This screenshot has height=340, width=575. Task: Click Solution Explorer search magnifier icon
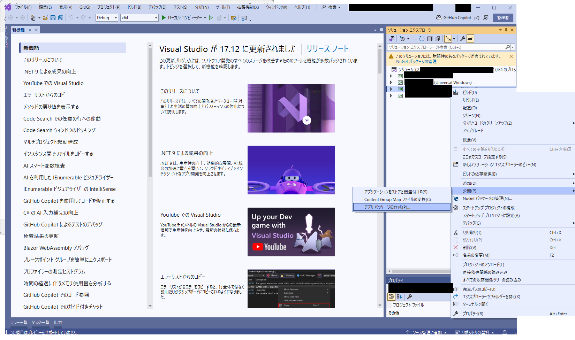(508, 47)
